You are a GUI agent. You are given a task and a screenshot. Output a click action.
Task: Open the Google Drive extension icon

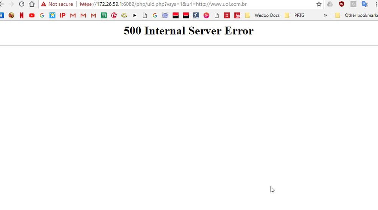coord(330,4)
